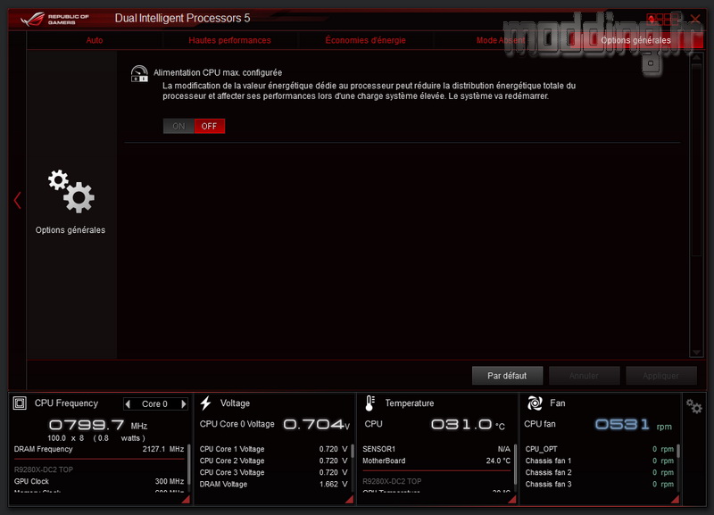714x515 pixels.
Task: Click the MotherBoard temperature row
Action: [436, 461]
